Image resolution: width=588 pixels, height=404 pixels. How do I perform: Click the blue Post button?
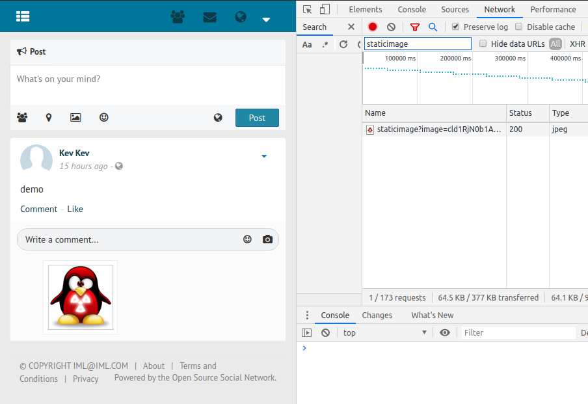(257, 118)
